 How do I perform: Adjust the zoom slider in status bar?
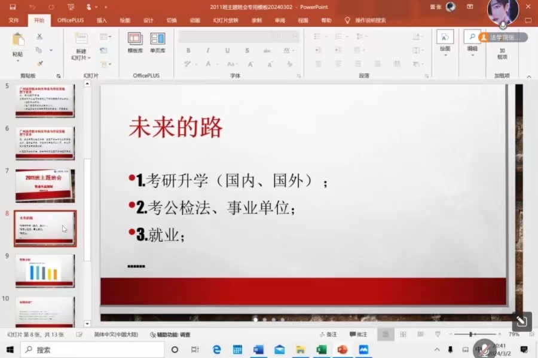pyautogui.click(x=471, y=335)
